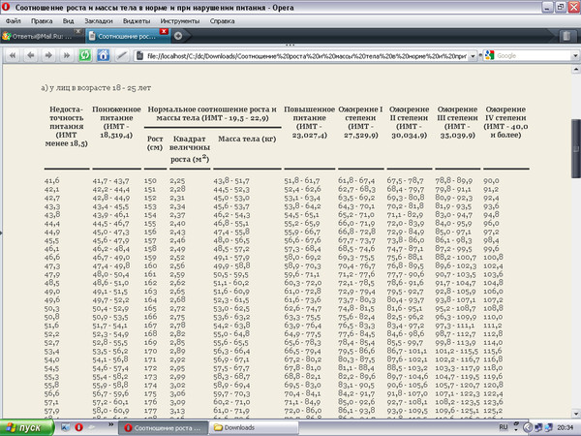Click value 125,2 in last column
This screenshot has width=581, height=436.
point(493,411)
